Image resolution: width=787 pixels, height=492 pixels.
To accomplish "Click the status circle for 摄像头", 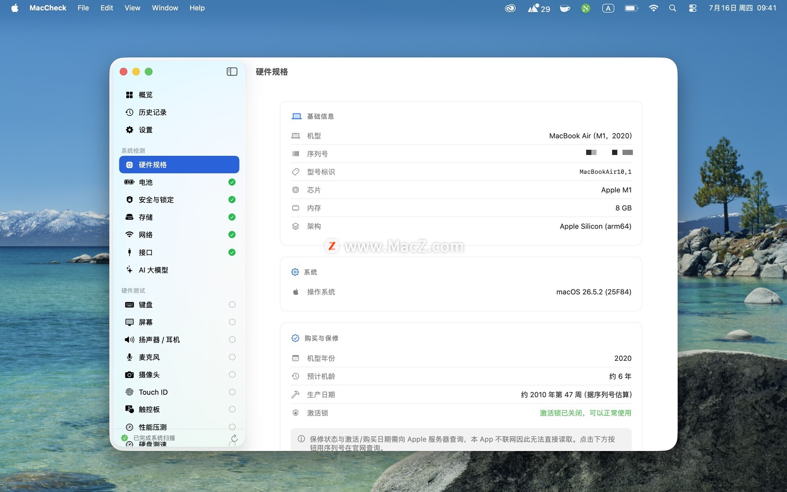I will 232,375.
